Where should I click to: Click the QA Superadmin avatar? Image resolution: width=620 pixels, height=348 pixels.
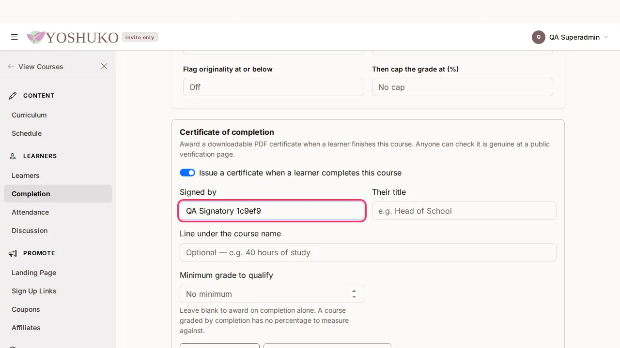(x=539, y=37)
